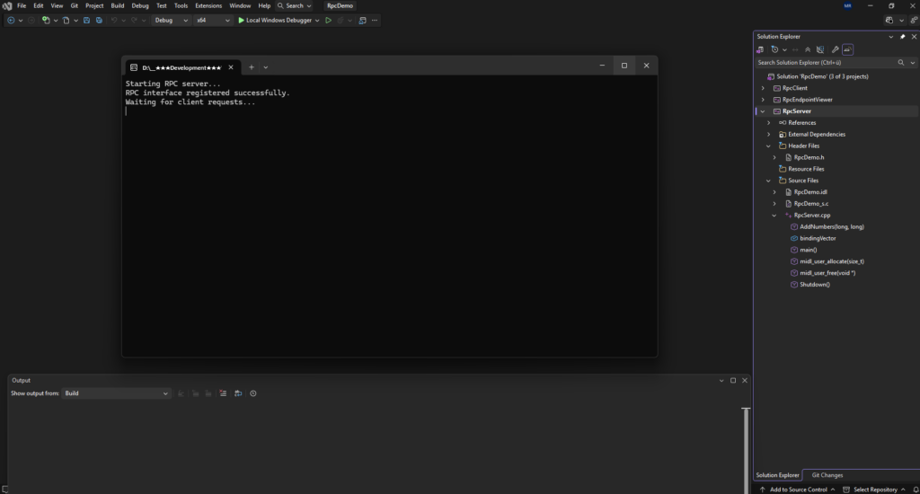Viewport: 920px width, 494px height.
Task: Toggle Word Wrap in Output panel
Action: [238, 393]
